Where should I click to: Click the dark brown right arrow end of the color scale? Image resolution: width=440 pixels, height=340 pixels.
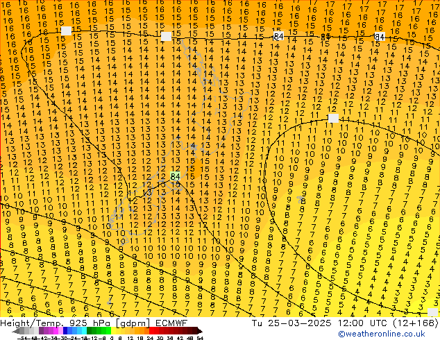[200, 331]
